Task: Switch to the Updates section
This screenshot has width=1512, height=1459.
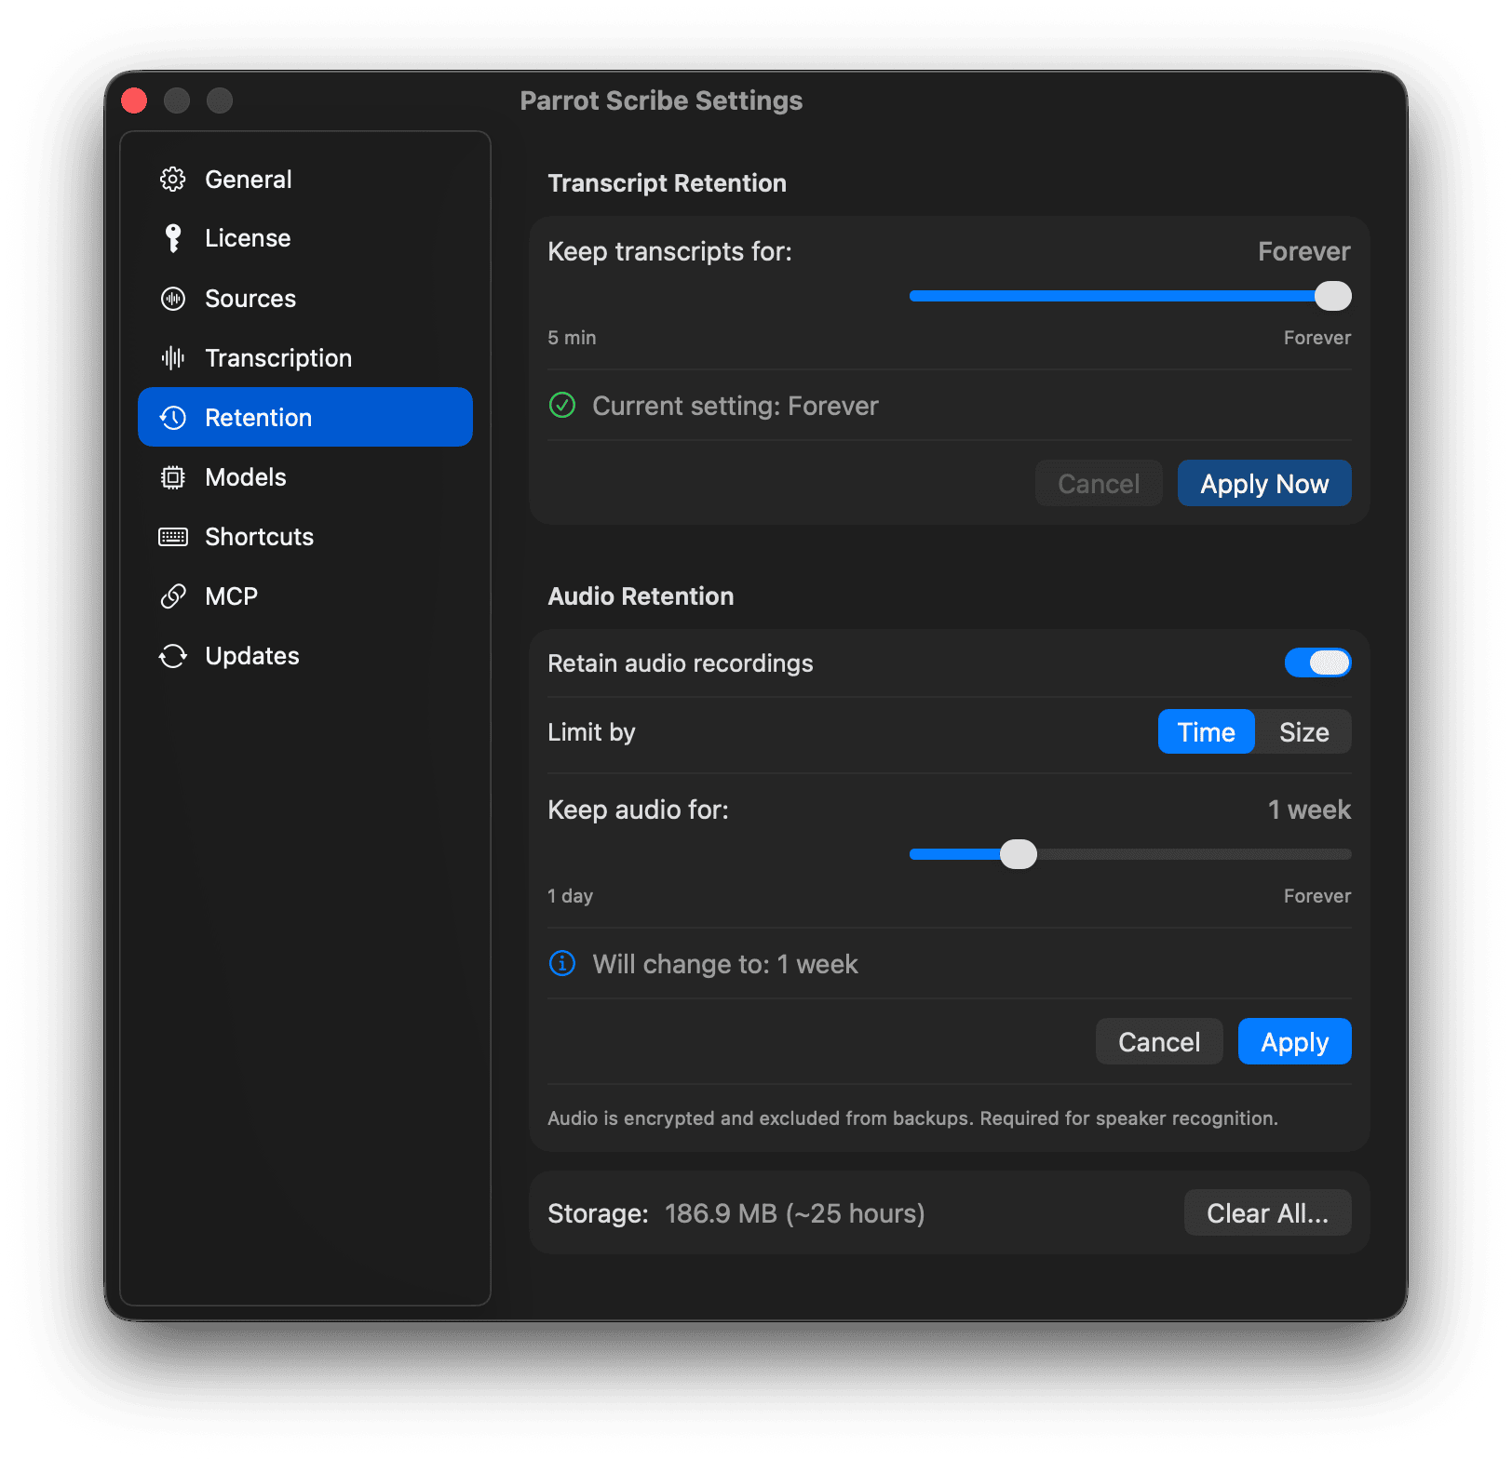Action: pyautogui.click(x=251, y=655)
